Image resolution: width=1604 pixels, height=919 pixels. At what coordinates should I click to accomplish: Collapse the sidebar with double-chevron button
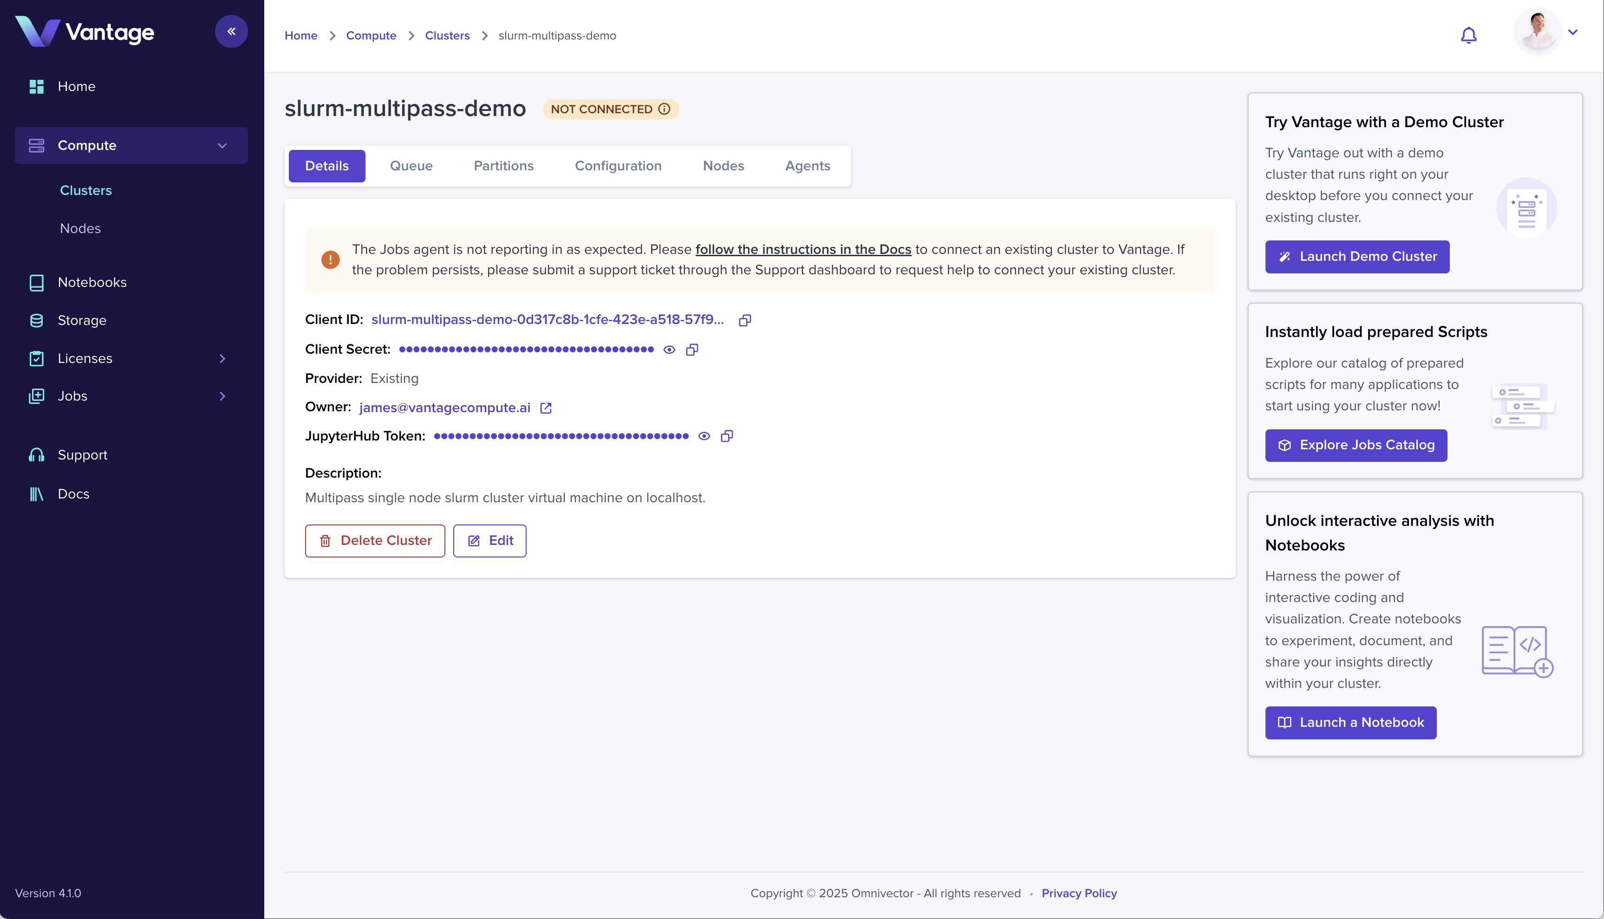click(x=231, y=32)
